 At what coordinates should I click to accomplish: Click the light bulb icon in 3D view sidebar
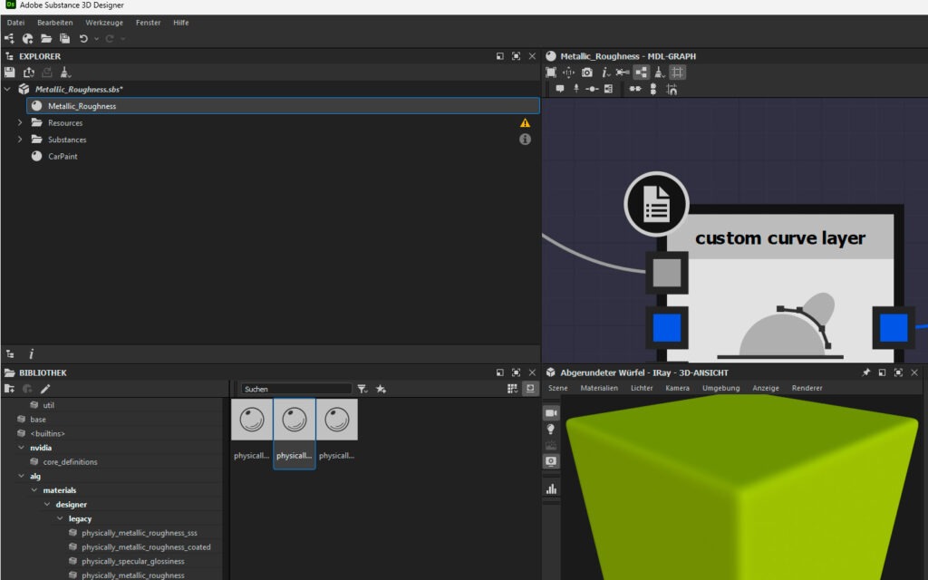(x=551, y=429)
